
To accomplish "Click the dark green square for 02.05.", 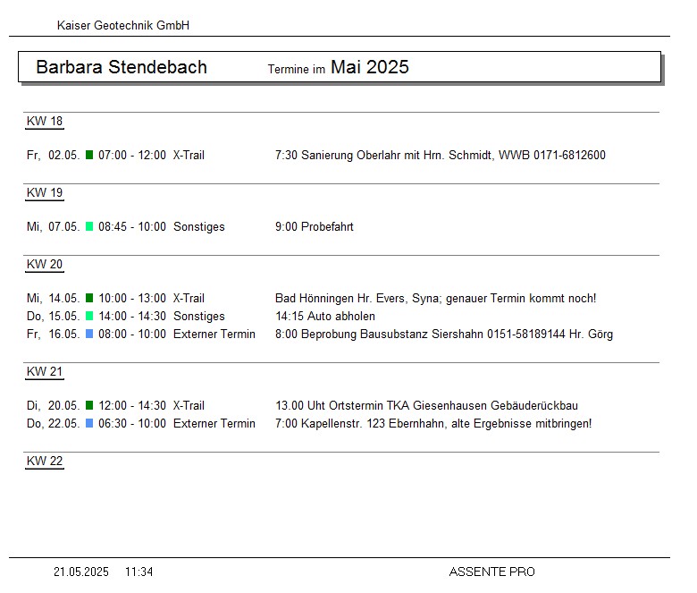I will point(89,156).
